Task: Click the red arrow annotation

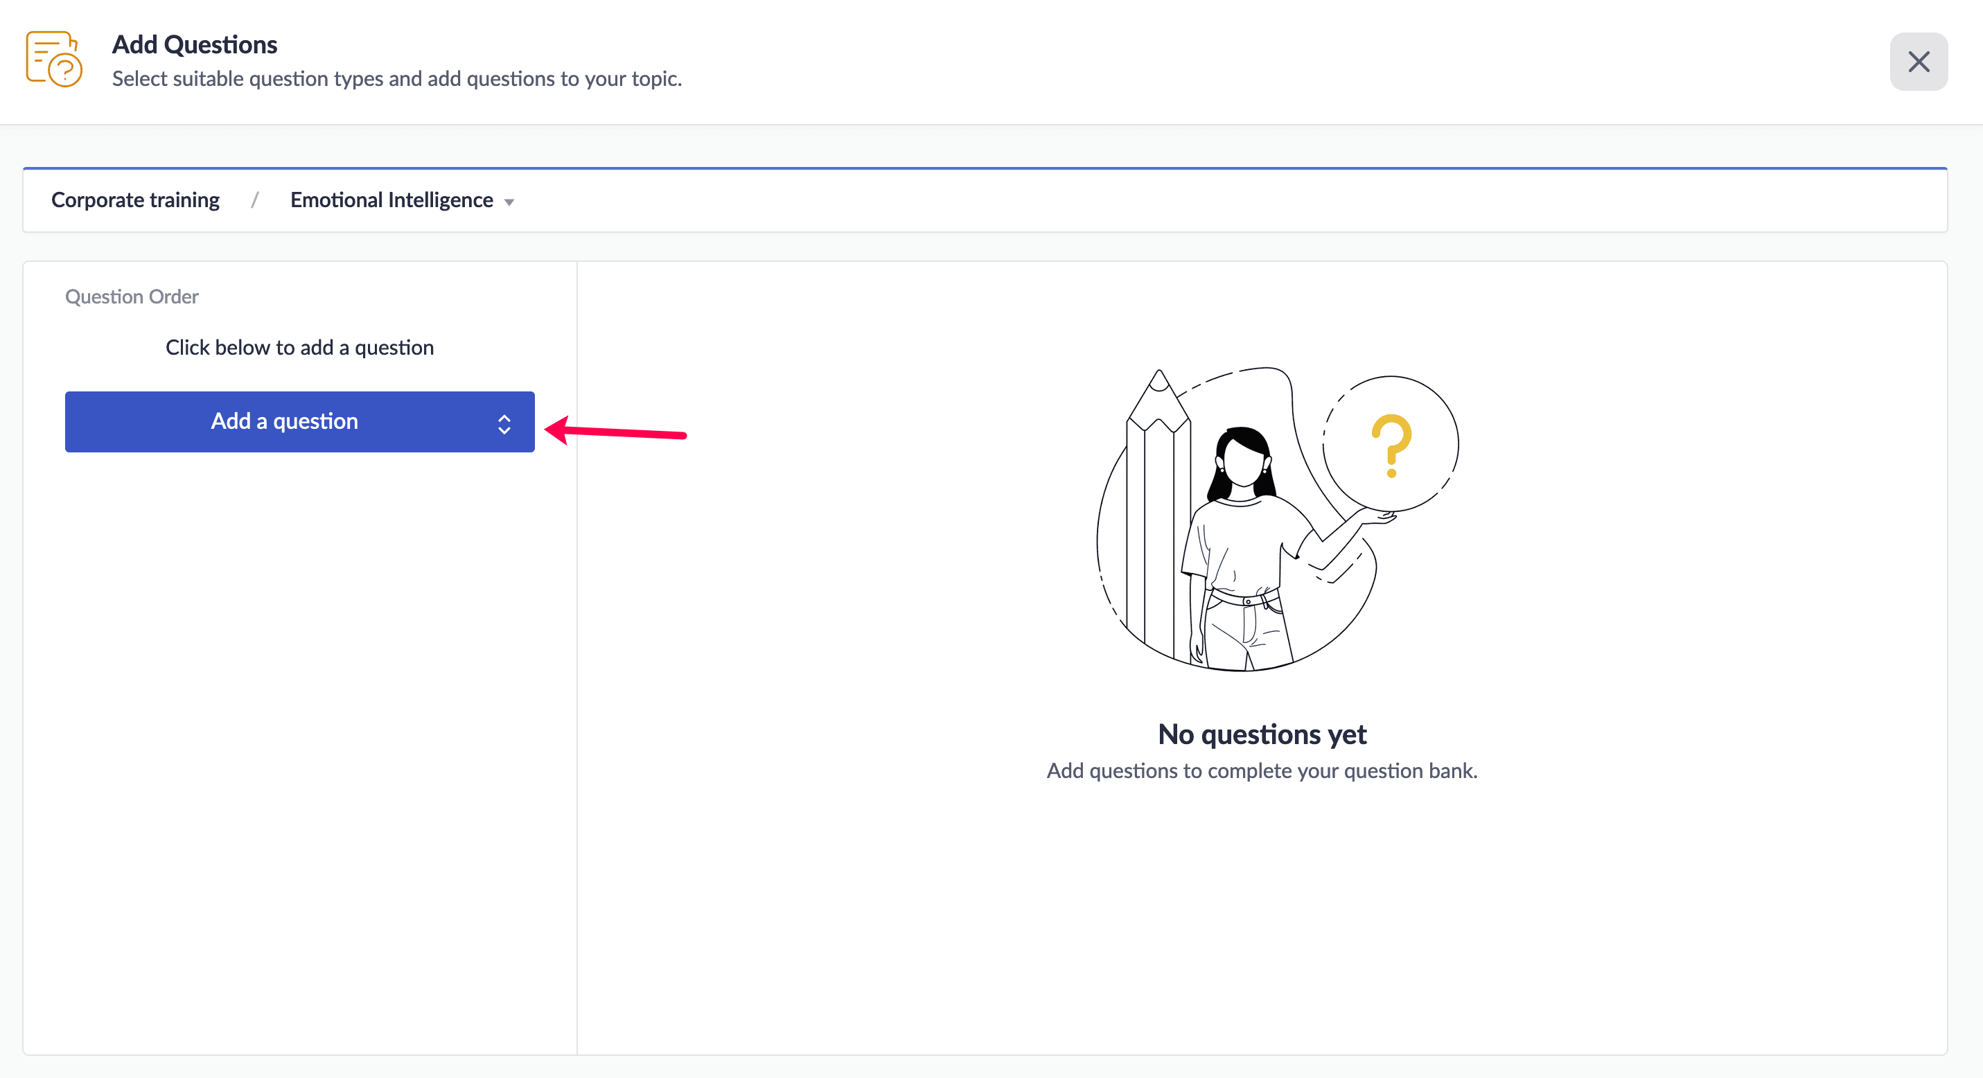Action: coord(616,432)
